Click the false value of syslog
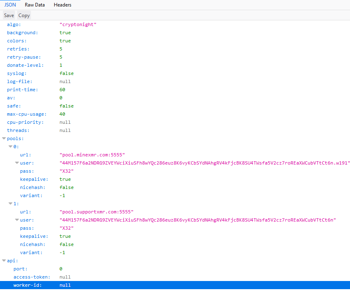The image size is (350, 292). (66, 73)
